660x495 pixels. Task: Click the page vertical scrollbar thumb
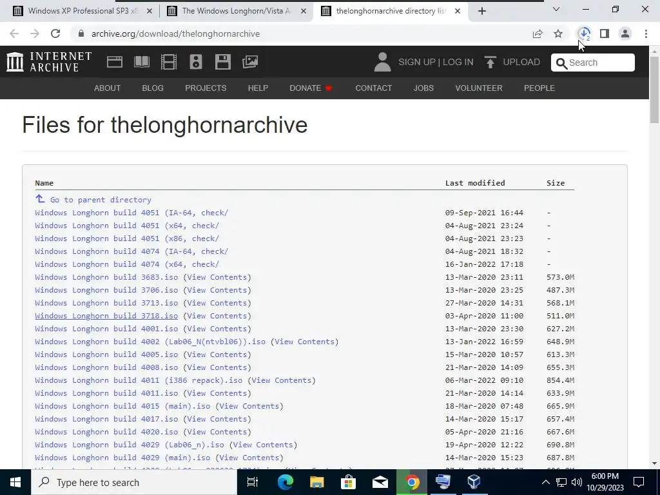pos(655,88)
